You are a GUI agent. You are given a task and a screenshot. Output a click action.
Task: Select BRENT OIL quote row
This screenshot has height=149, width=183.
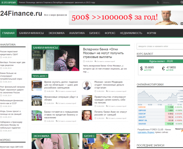pyautogui.click(x=160, y=121)
